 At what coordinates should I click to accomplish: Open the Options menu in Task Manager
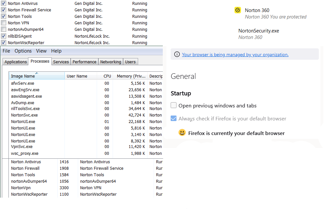click(x=23, y=51)
